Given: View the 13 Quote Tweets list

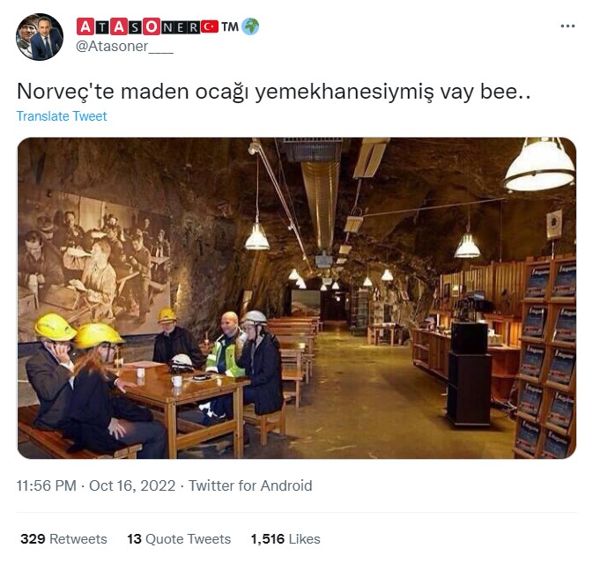Looking at the screenshot, I should (x=179, y=539).
